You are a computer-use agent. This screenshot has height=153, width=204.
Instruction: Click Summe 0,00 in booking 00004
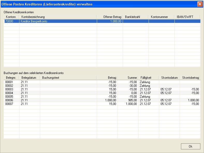click(x=134, y=93)
